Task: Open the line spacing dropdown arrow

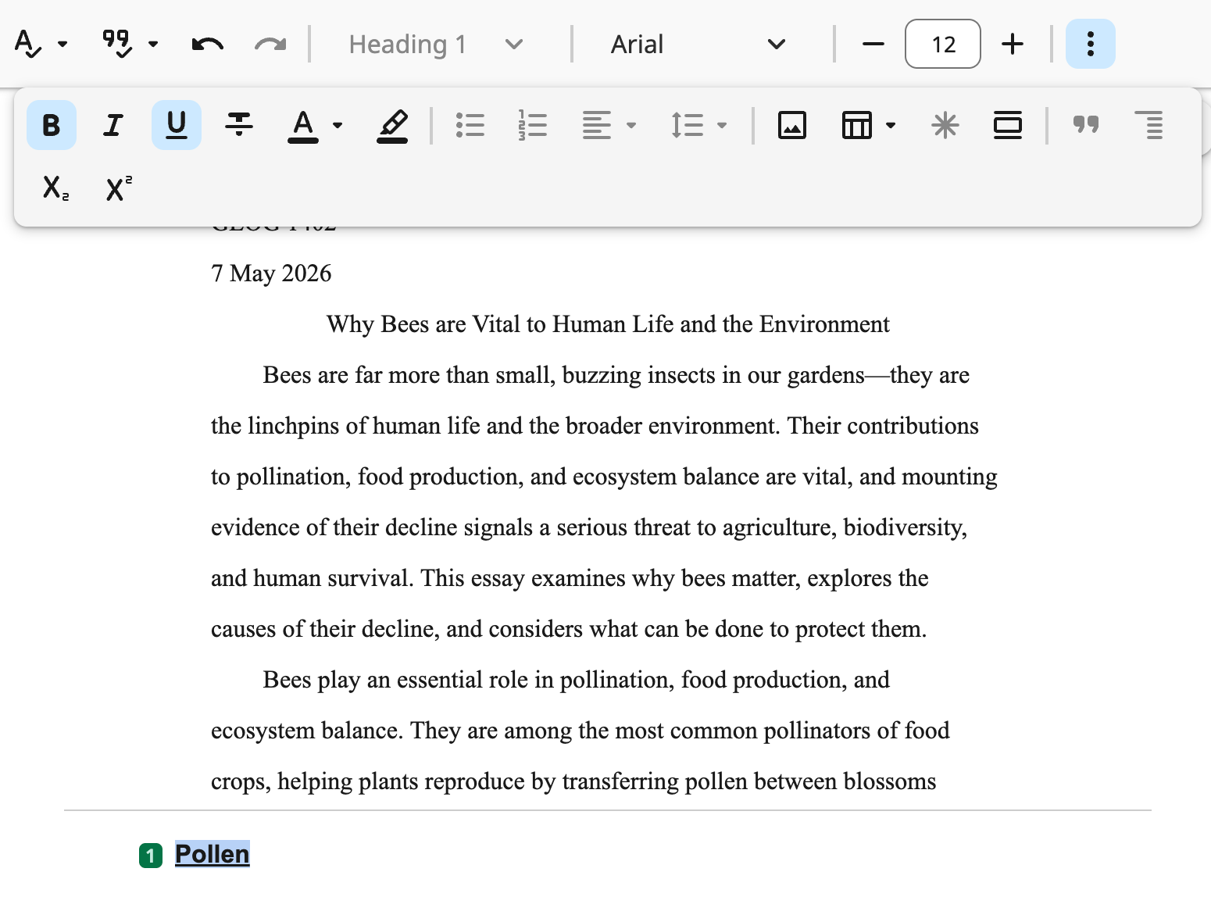Action: 722,125
